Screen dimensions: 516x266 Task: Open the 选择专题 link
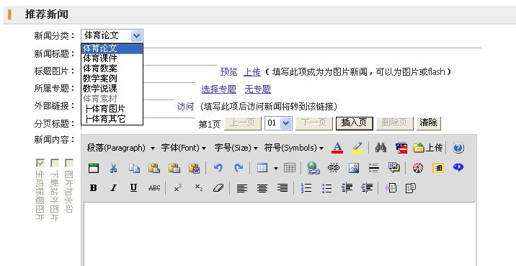pyautogui.click(x=219, y=89)
